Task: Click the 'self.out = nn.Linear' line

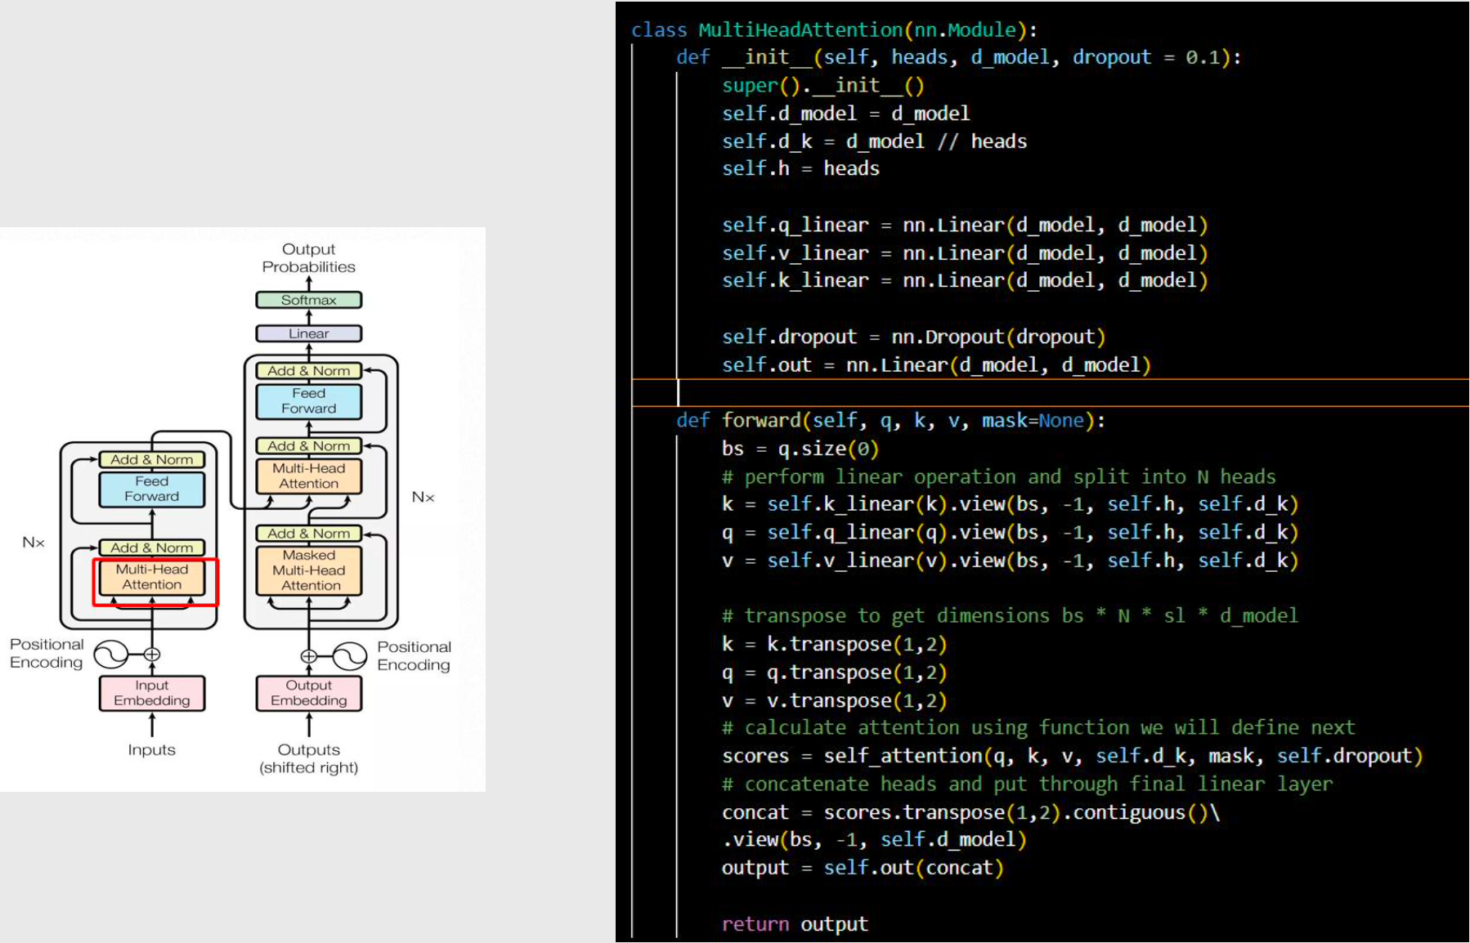Action: point(936,365)
